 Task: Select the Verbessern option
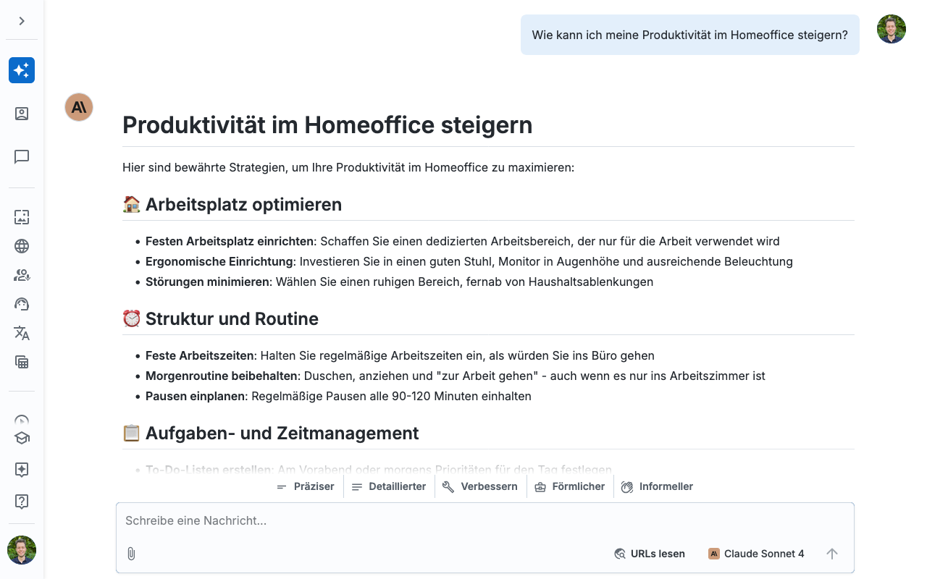(481, 486)
